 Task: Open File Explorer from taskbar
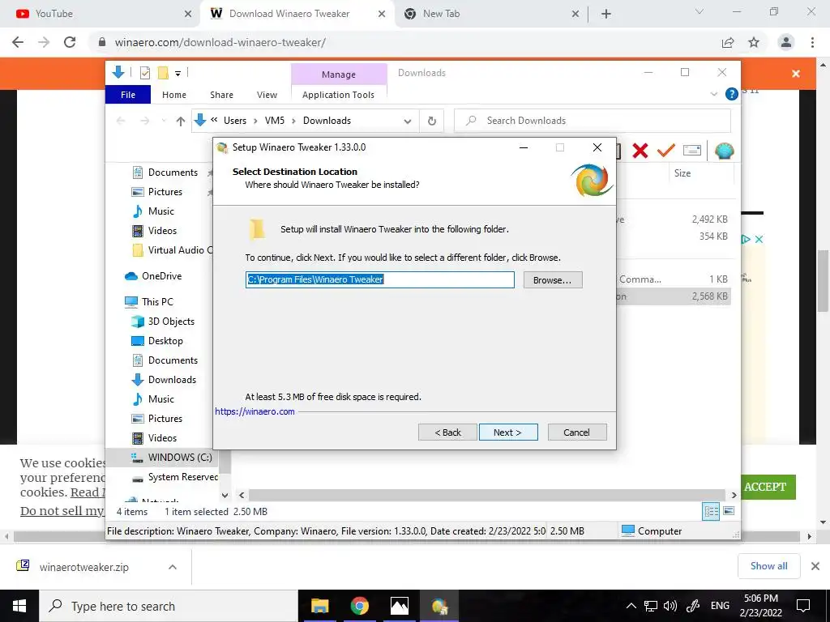point(319,606)
